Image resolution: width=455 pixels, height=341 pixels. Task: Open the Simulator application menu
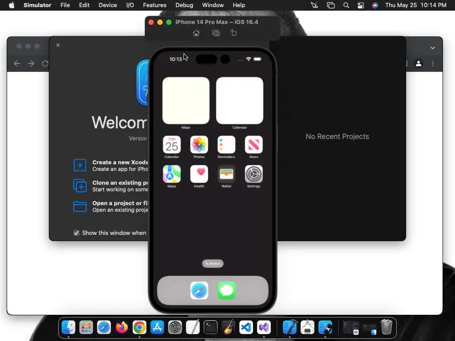(37, 5)
